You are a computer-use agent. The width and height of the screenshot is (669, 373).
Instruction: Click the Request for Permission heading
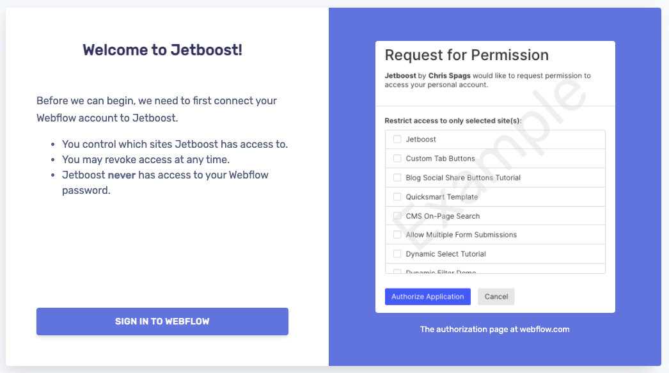(467, 55)
